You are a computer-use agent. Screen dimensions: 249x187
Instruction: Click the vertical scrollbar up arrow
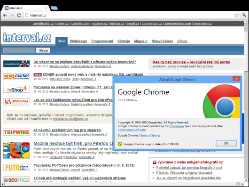coord(246,22)
